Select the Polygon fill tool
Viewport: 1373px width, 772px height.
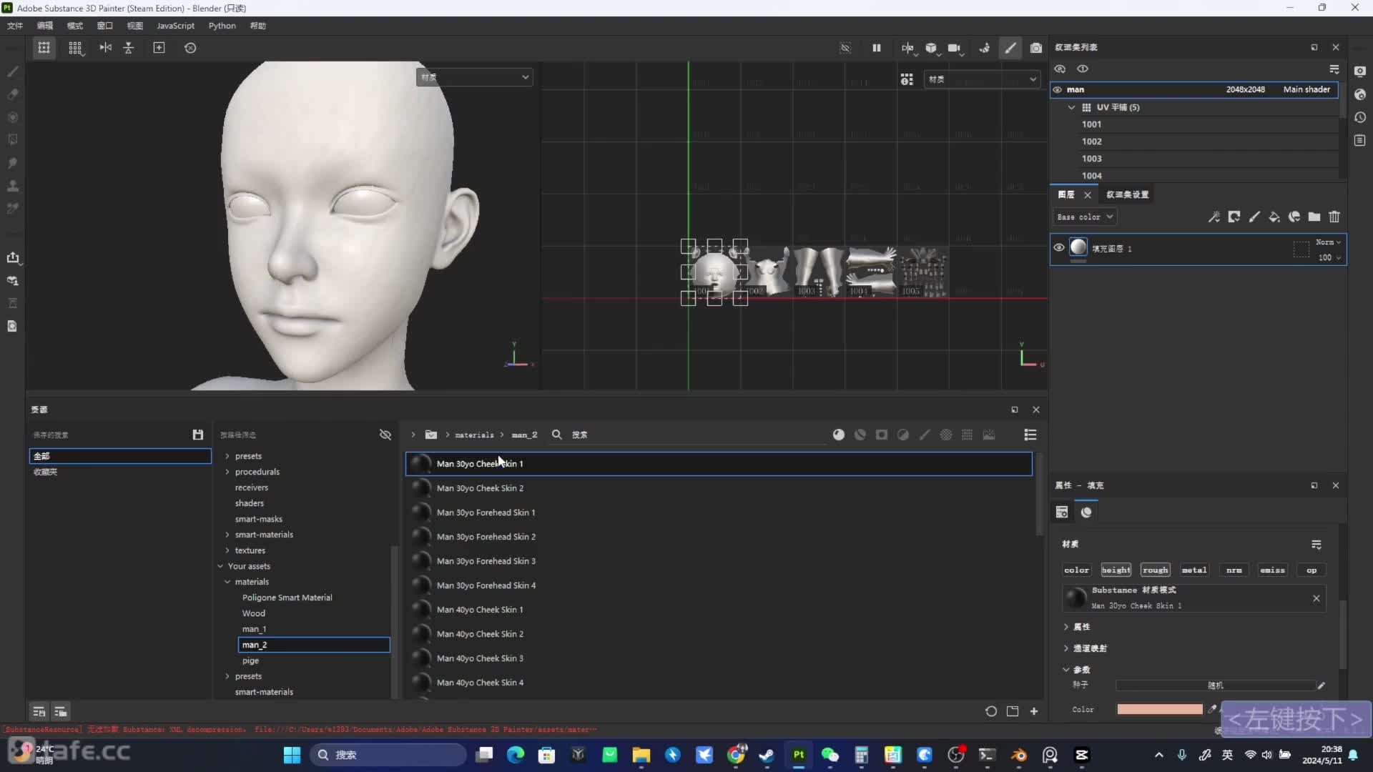point(12,140)
